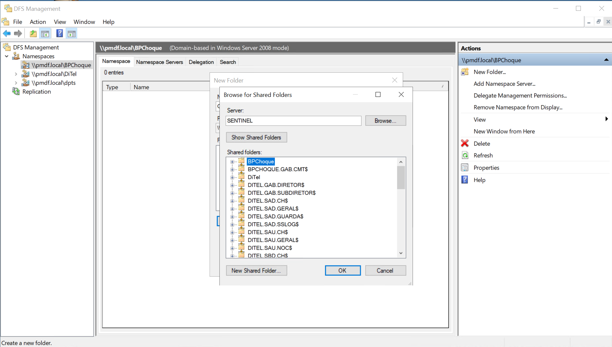
Task: Click the Up One Level toolbar icon
Action: tap(33, 33)
